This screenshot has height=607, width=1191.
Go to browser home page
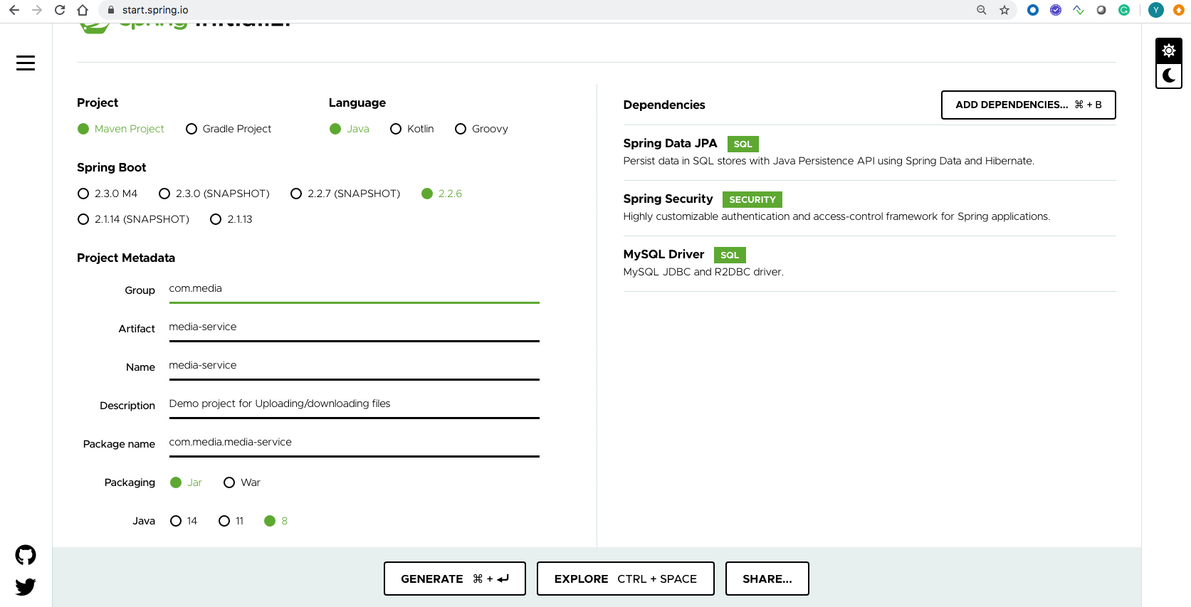click(x=83, y=10)
